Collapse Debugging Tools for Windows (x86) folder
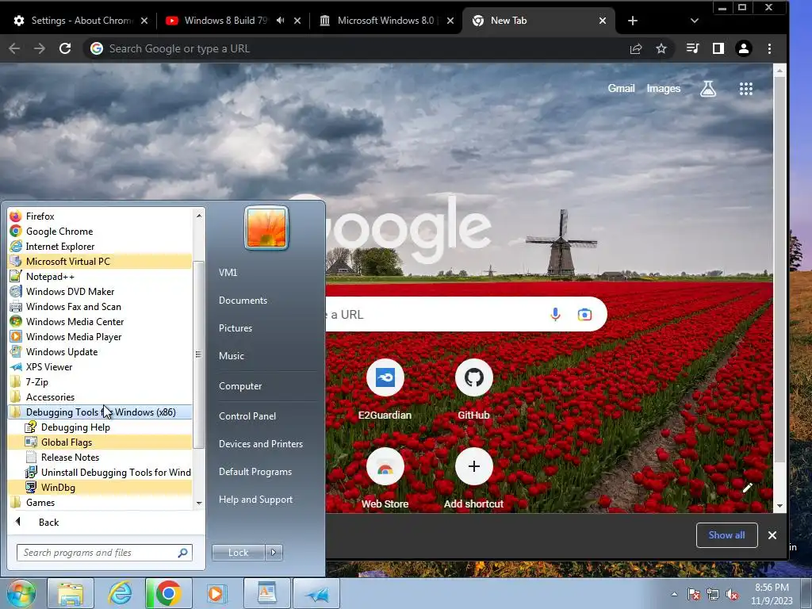This screenshot has height=609, width=812. pos(100,412)
